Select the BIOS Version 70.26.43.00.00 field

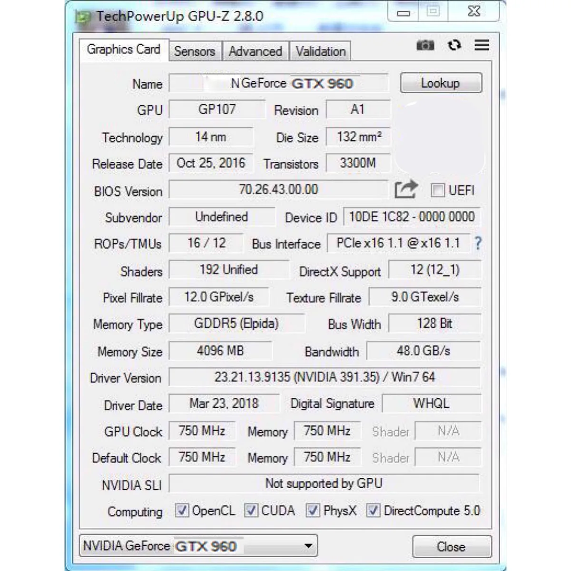(279, 189)
